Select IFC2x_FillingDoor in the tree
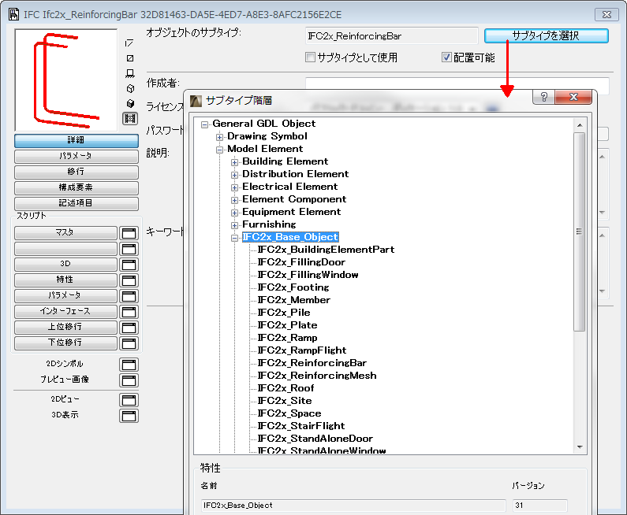Viewport: 627px width, 515px height. coord(301,262)
